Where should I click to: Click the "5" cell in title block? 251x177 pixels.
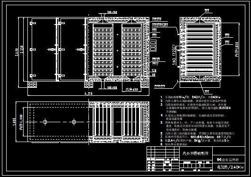coord(200,166)
